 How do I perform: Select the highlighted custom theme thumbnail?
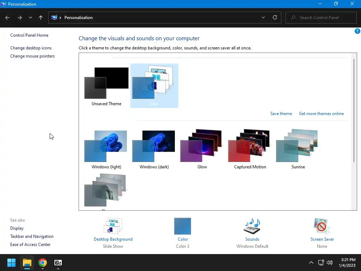click(x=154, y=86)
